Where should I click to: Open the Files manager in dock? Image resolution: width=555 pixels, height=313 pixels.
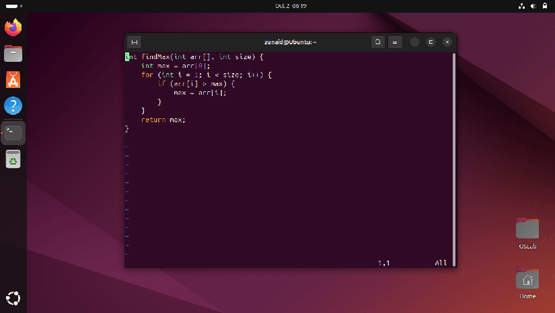point(13,53)
